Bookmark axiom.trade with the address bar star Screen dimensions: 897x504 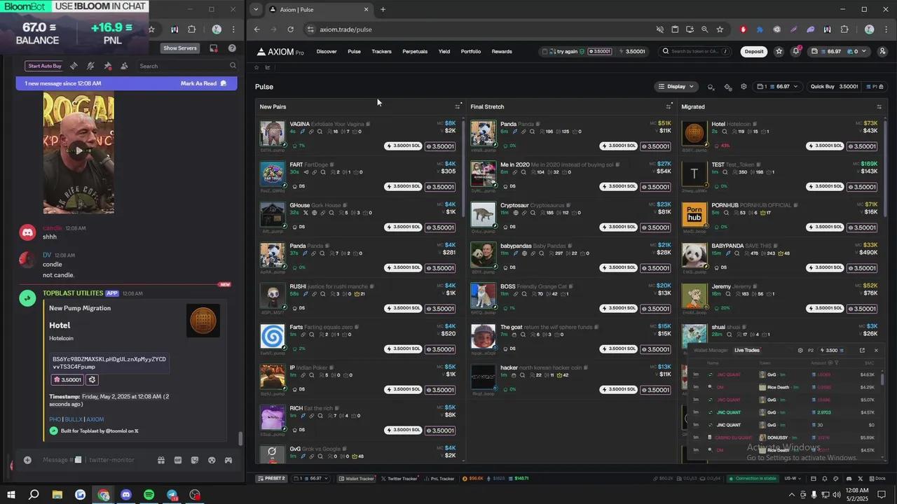click(x=720, y=29)
